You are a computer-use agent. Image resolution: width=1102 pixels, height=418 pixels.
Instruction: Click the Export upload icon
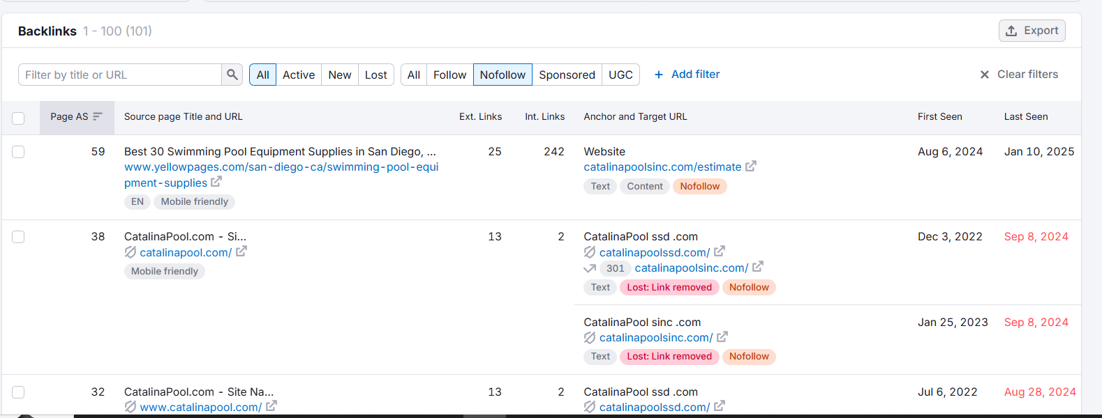(x=1011, y=31)
